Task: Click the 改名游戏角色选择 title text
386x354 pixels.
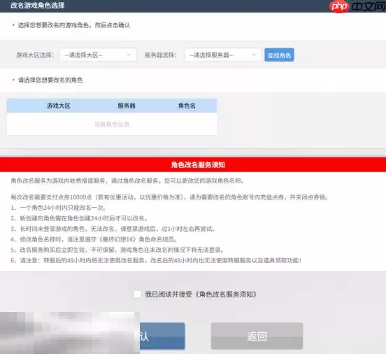Action: pyautogui.click(x=38, y=6)
